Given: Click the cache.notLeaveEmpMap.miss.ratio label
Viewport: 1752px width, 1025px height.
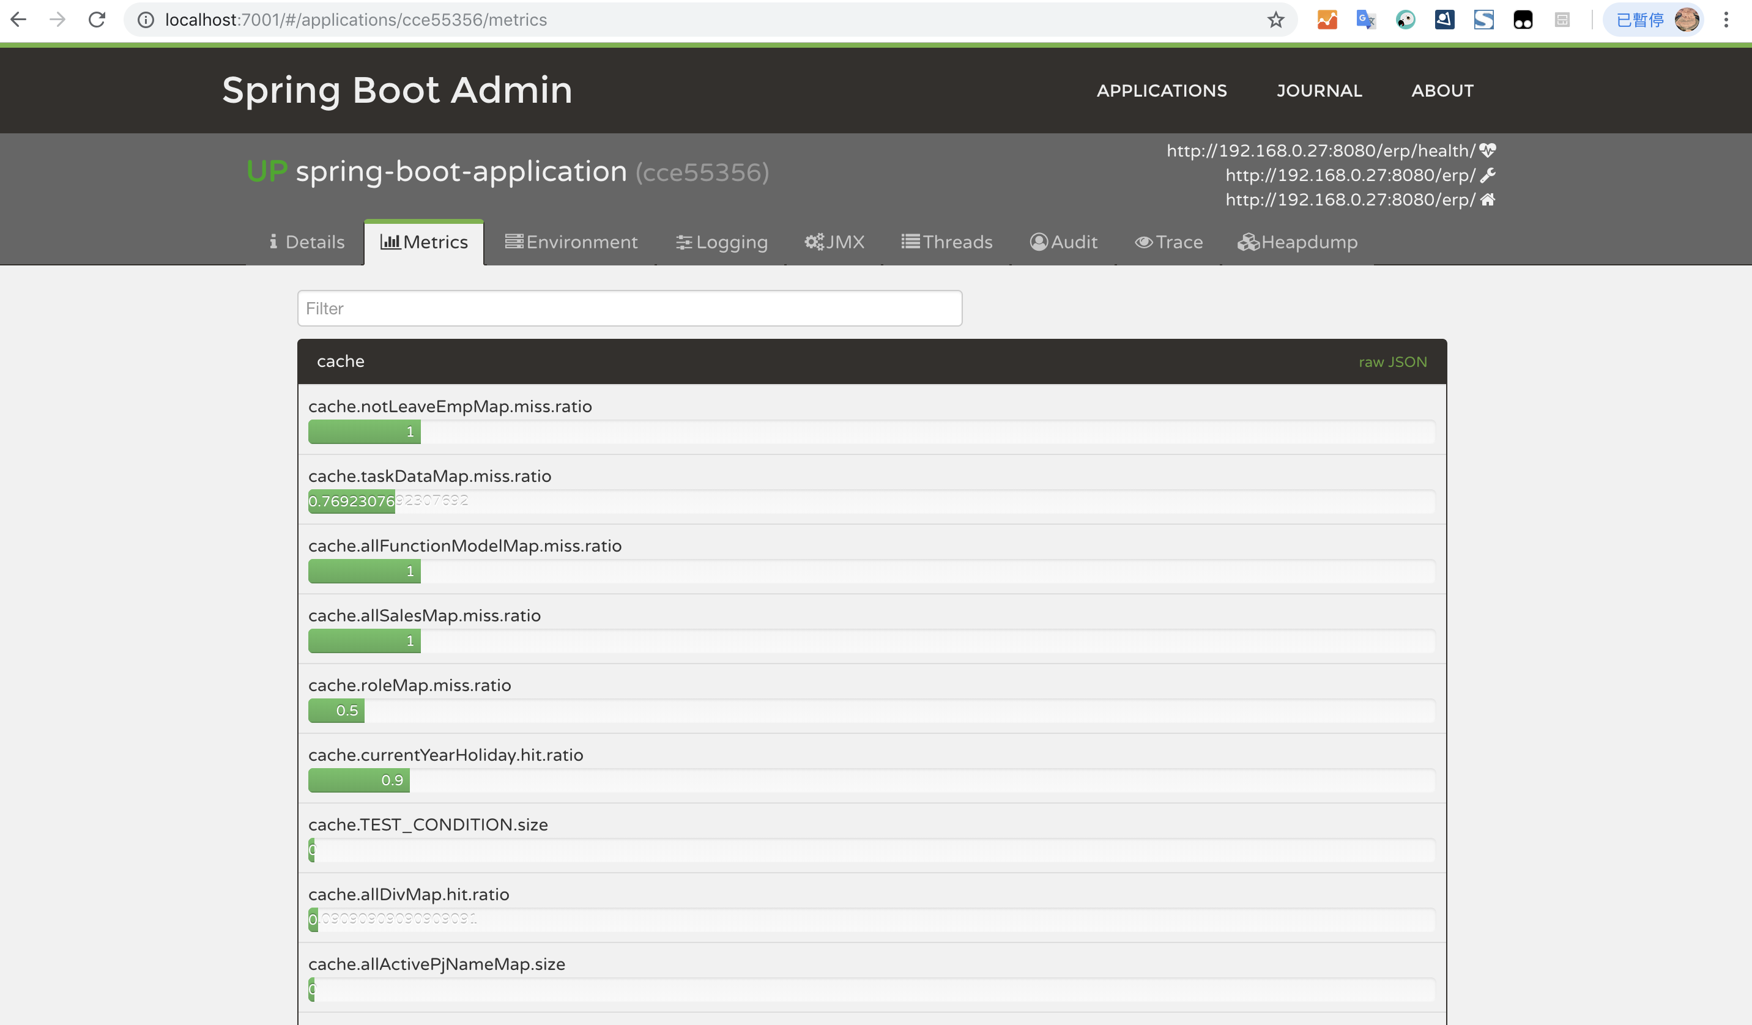Looking at the screenshot, I should coord(450,407).
